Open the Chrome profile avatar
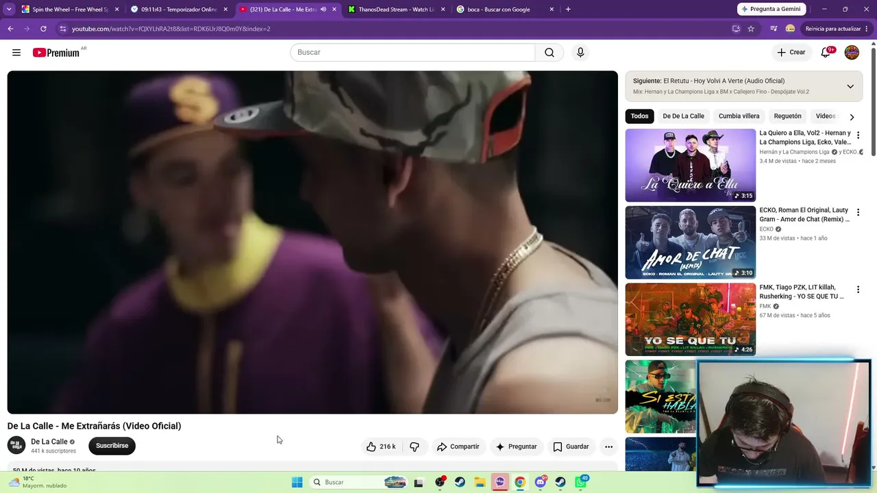Image resolution: width=877 pixels, height=493 pixels. 790,29
